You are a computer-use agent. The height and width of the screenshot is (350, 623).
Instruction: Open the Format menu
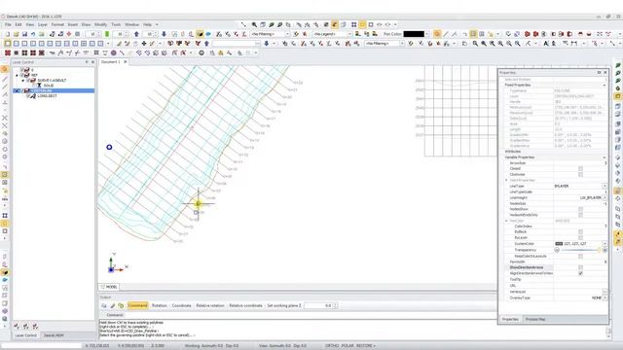click(x=57, y=24)
